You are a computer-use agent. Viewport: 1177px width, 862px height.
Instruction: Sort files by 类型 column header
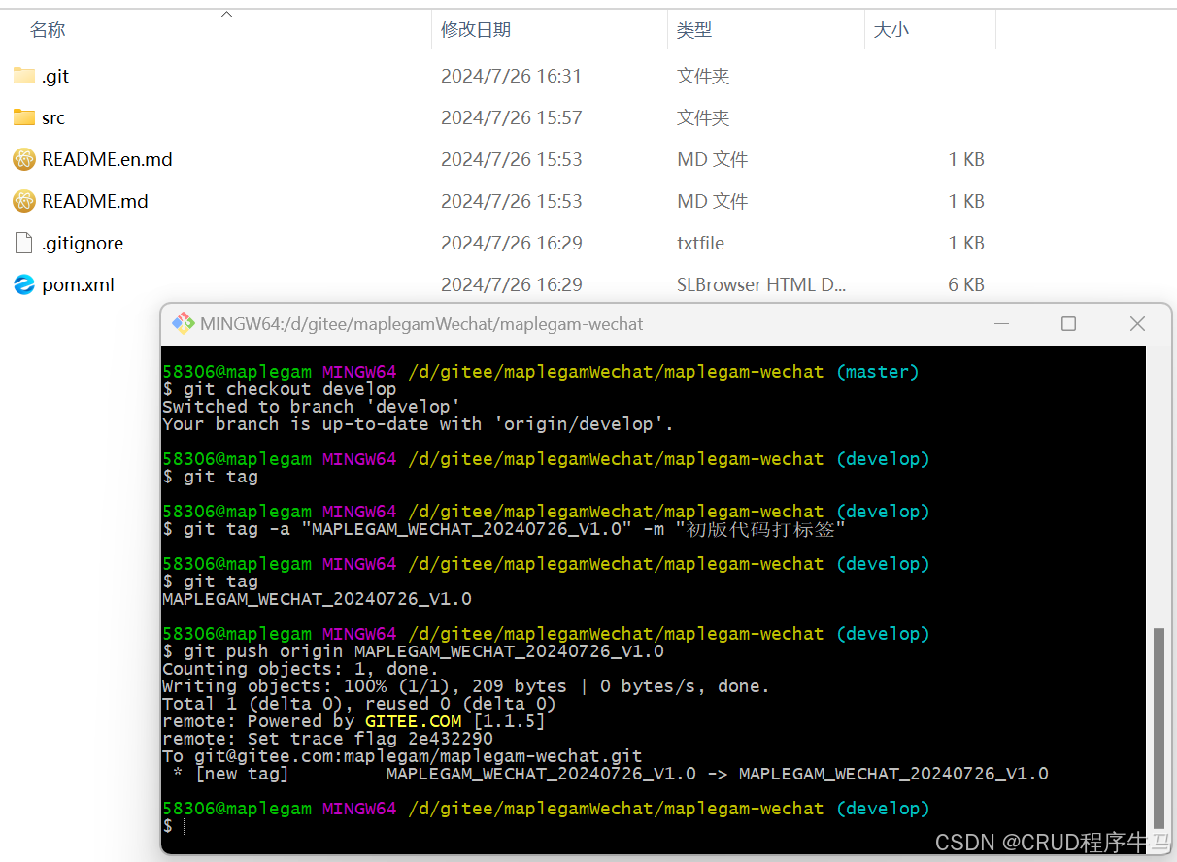(x=694, y=30)
